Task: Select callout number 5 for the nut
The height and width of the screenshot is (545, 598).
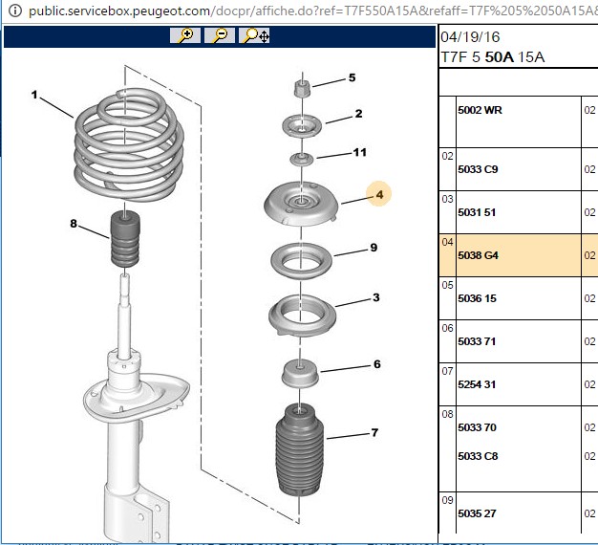Action: pyautogui.click(x=352, y=77)
